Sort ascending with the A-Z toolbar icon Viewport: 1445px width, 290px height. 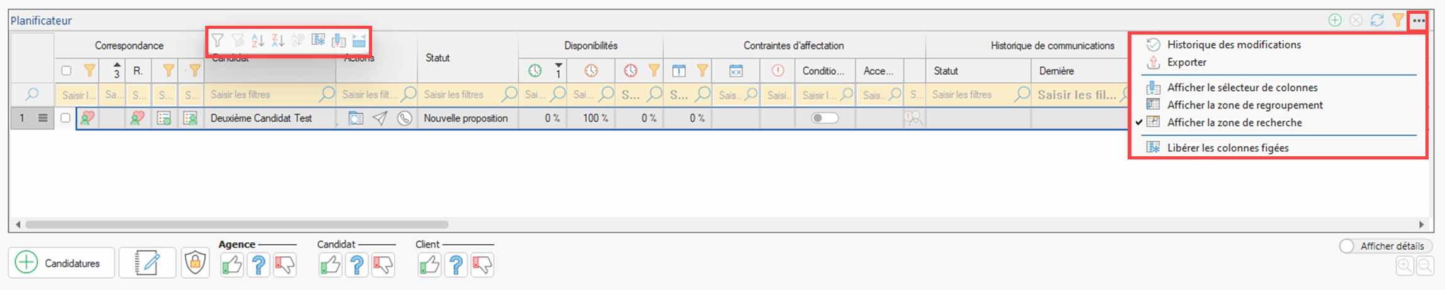pyautogui.click(x=258, y=41)
